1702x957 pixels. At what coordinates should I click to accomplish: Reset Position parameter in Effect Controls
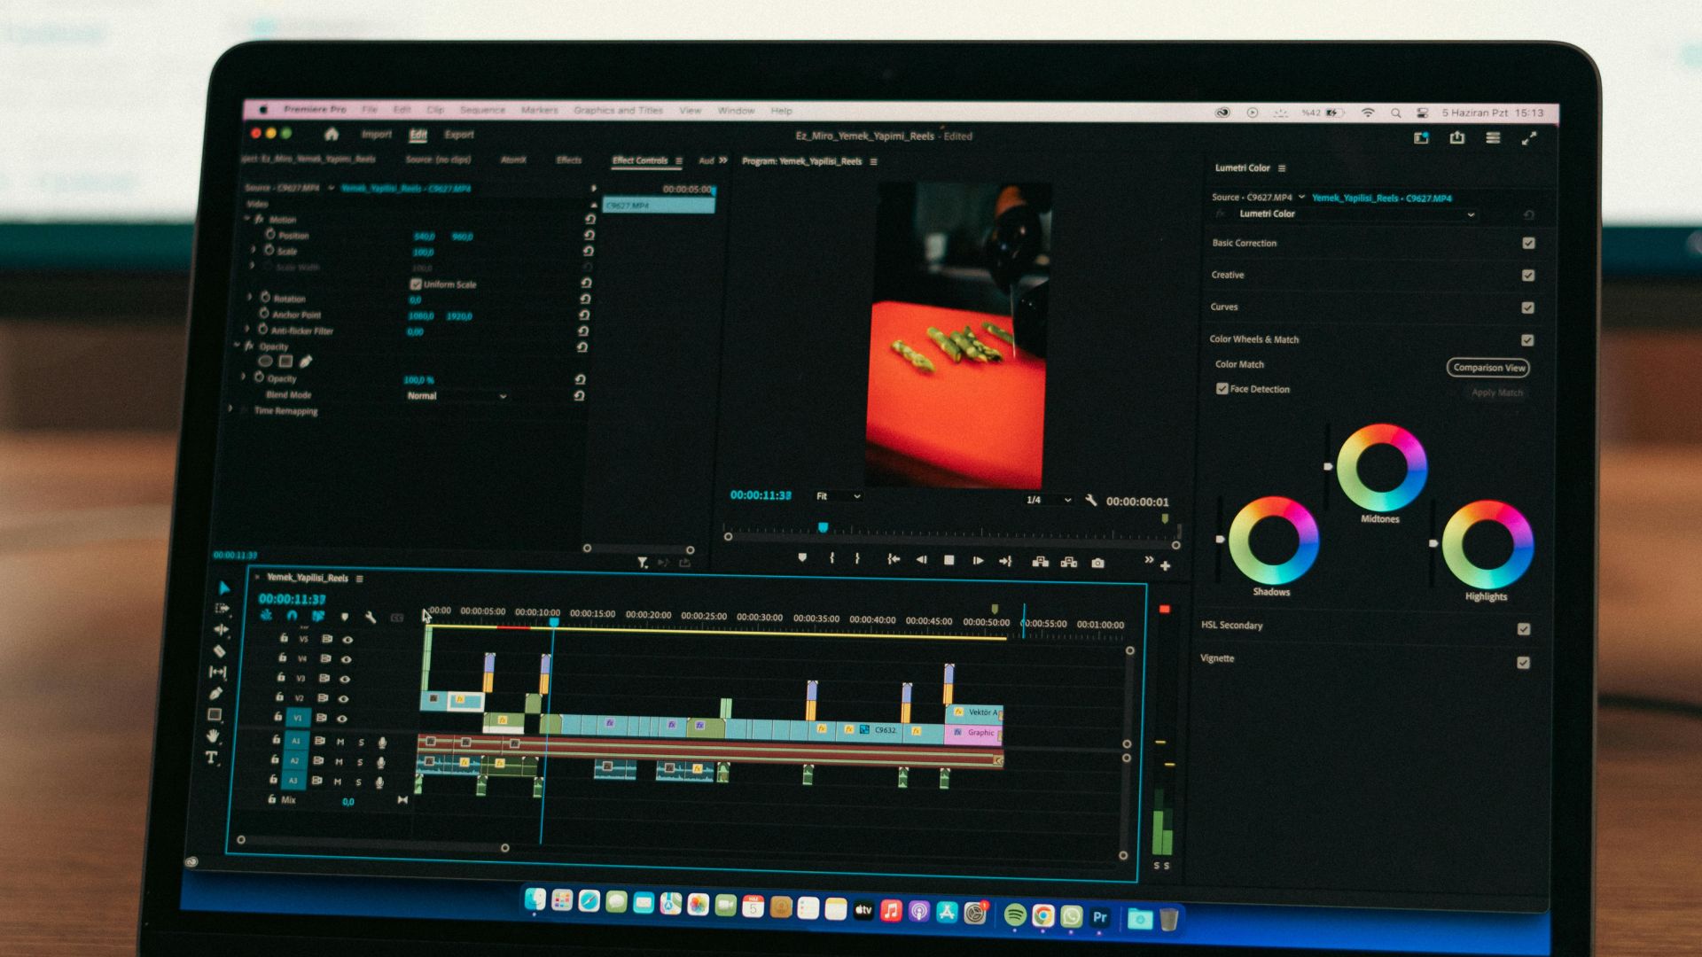click(x=589, y=236)
